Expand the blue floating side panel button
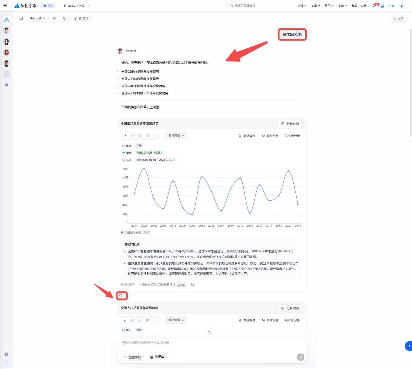 pos(408,346)
